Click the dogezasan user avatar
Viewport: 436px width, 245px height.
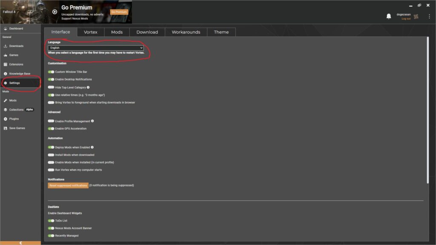[416, 17]
